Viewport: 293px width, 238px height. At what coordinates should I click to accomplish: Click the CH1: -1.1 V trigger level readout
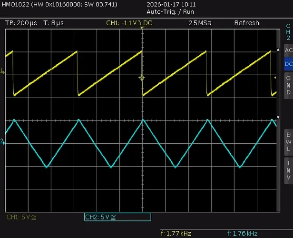[129, 23]
